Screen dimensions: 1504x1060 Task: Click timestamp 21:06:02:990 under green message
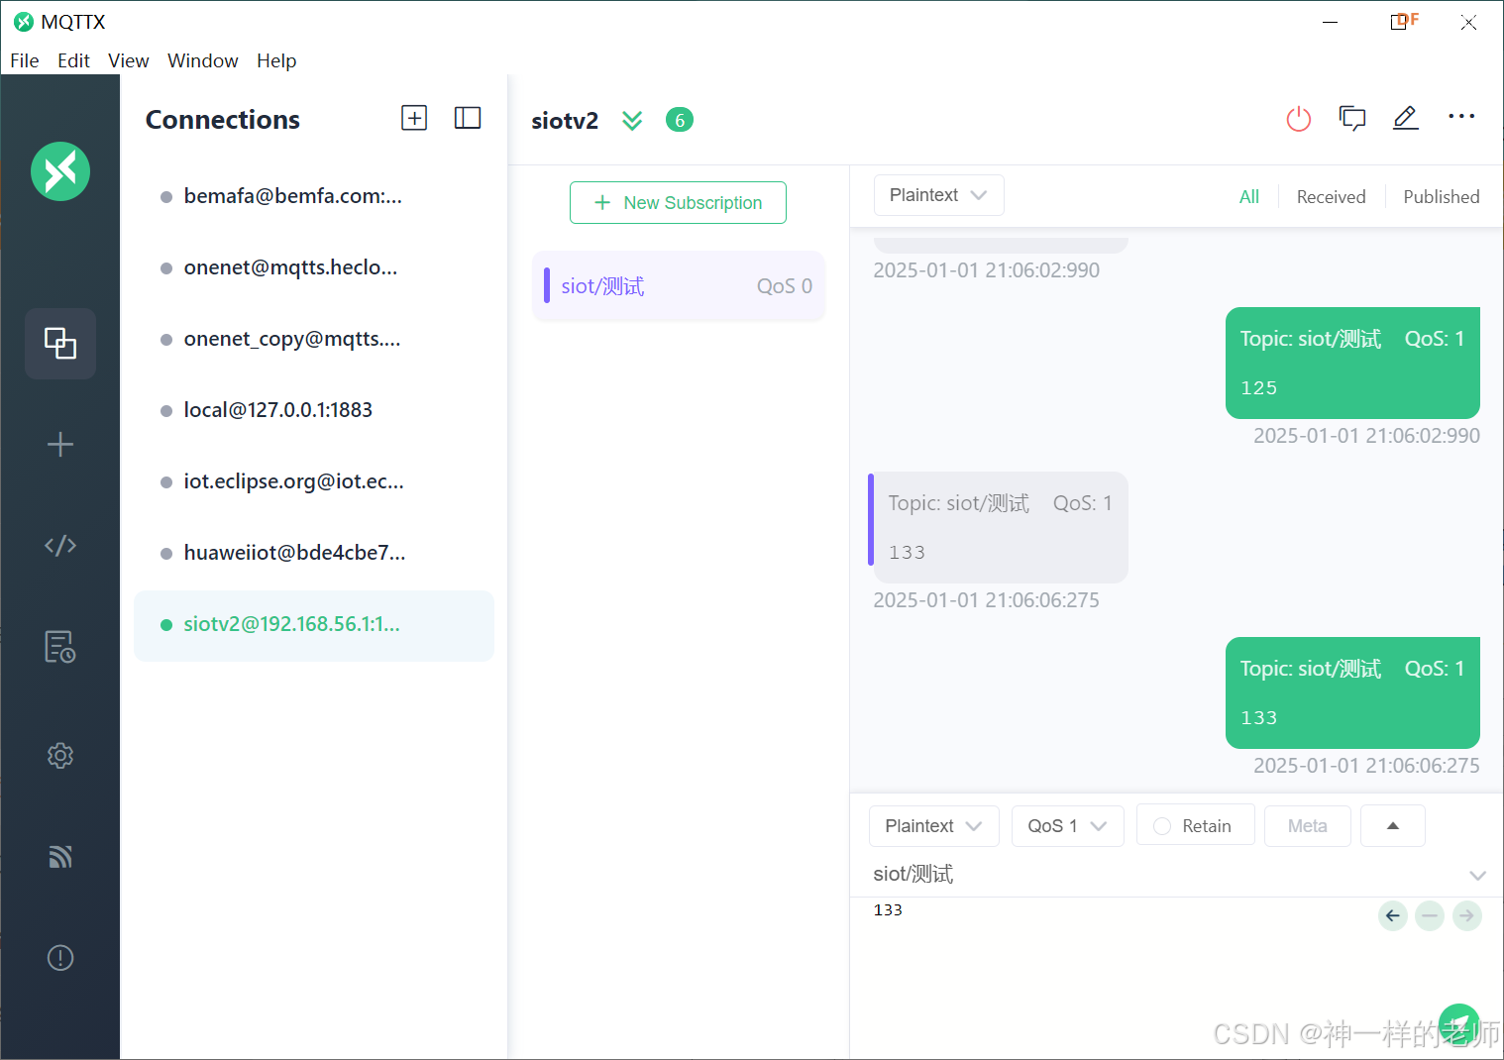tap(1366, 436)
